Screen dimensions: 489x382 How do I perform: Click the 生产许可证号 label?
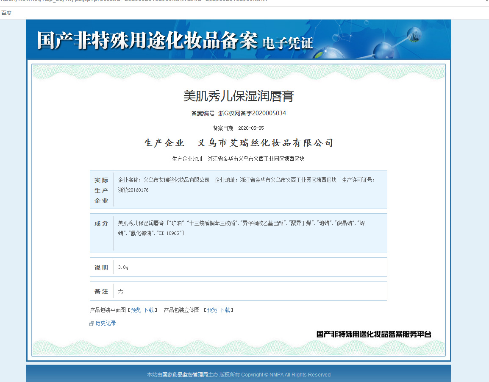click(x=358, y=180)
